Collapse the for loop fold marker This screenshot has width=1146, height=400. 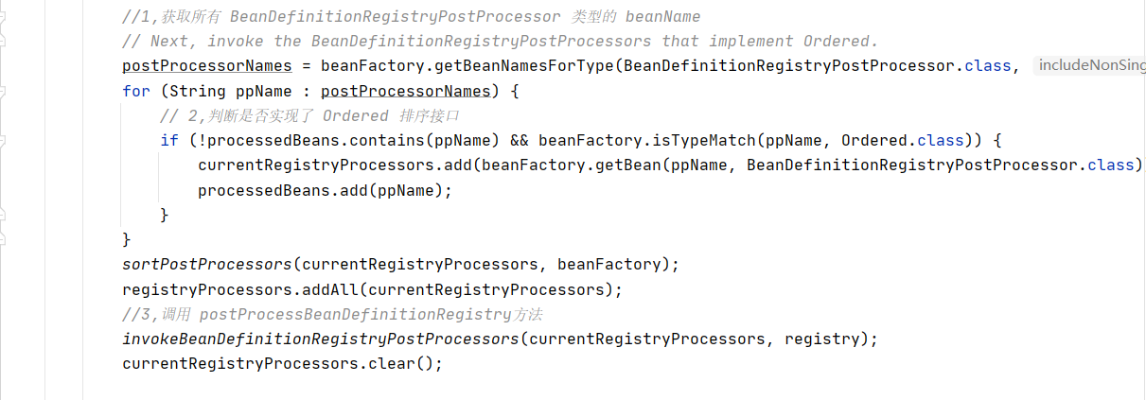coord(3,91)
